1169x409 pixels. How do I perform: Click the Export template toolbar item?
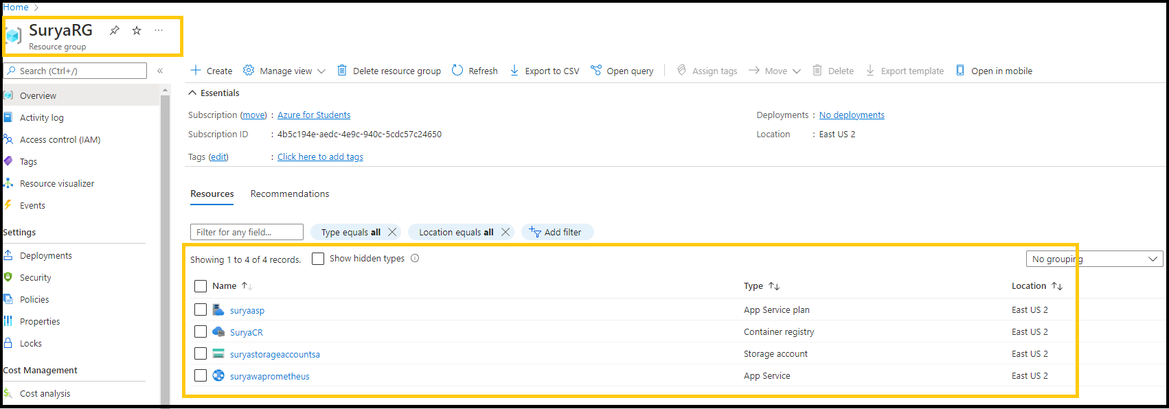pos(905,71)
